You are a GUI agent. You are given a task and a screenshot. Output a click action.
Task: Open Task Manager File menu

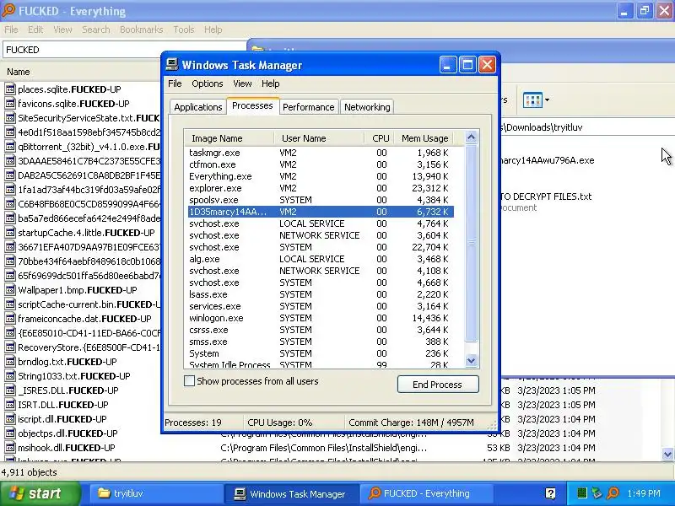[x=175, y=83]
